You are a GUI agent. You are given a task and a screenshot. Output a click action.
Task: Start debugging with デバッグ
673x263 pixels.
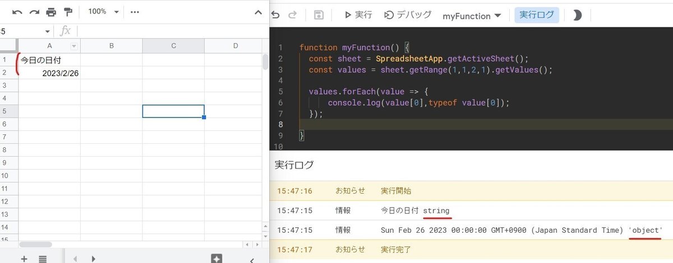(408, 15)
